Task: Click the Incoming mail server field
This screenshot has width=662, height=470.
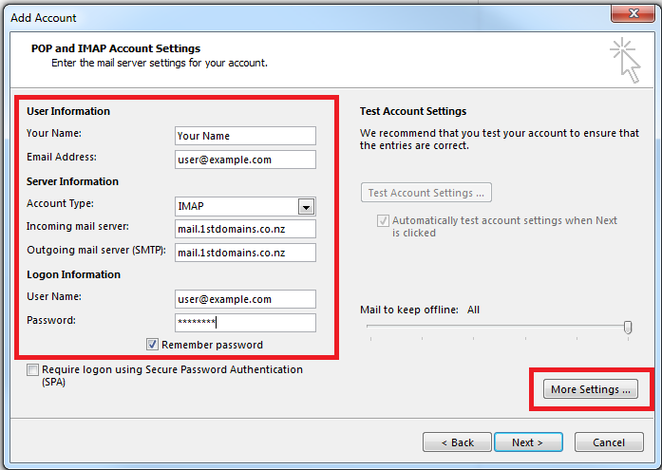Action: (245, 229)
